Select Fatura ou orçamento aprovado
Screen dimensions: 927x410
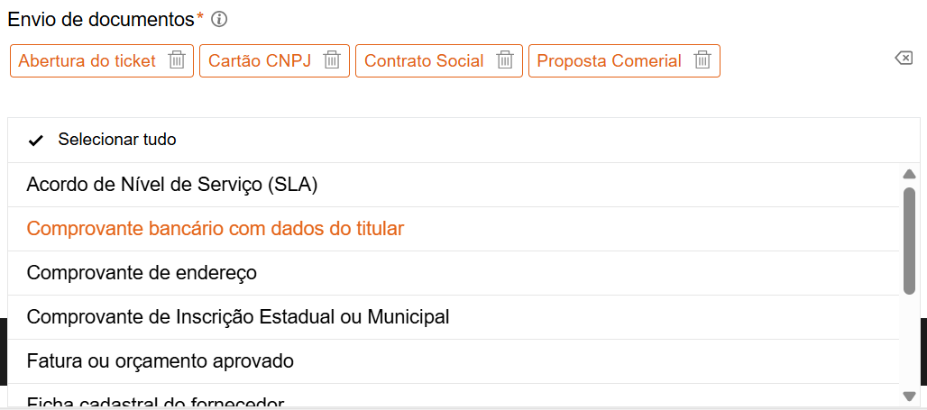tap(161, 361)
